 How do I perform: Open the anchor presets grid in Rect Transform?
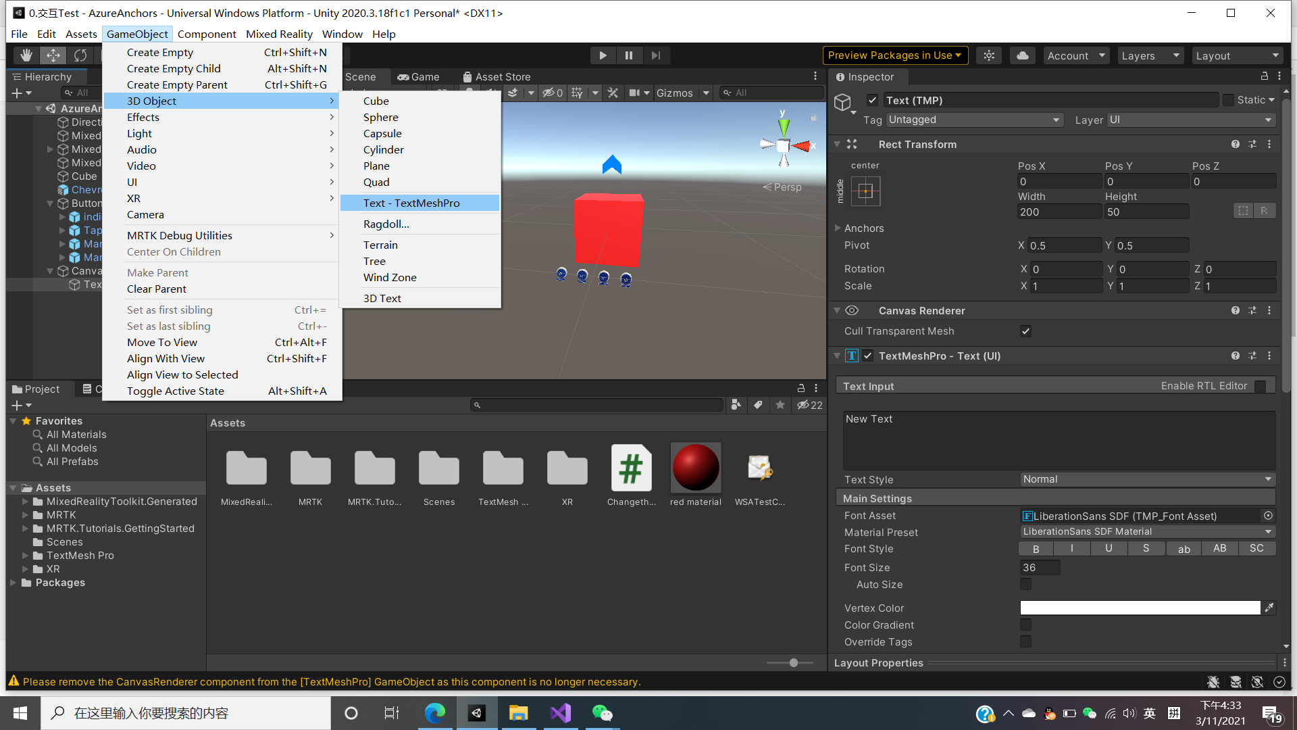pos(865,191)
